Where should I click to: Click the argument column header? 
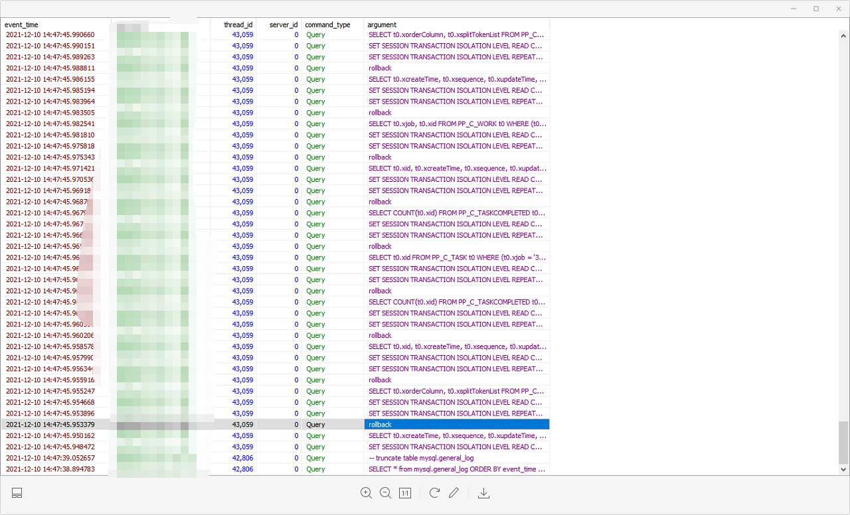(382, 25)
